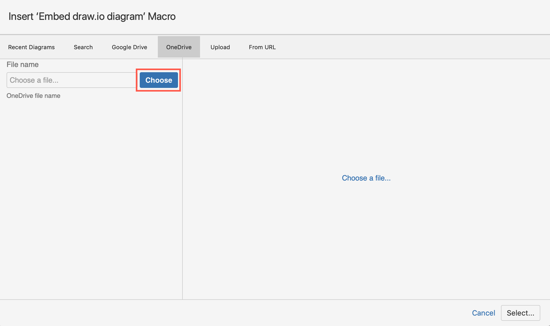Load a diagram from Google Drive tab

(x=129, y=47)
